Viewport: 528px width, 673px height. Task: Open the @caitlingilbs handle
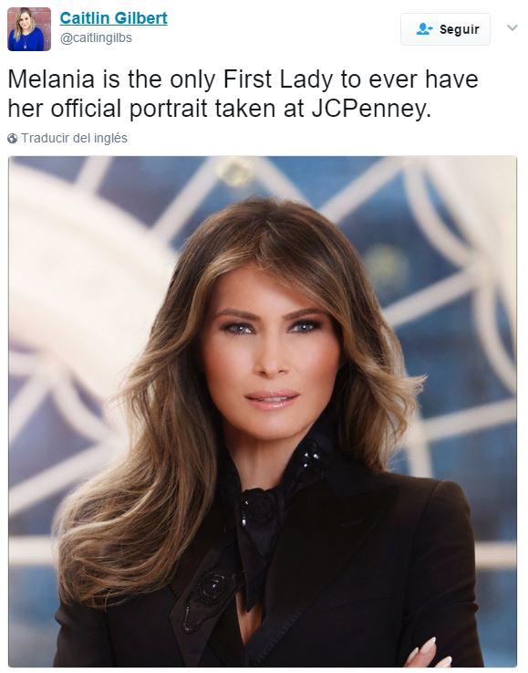[x=96, y=38]
